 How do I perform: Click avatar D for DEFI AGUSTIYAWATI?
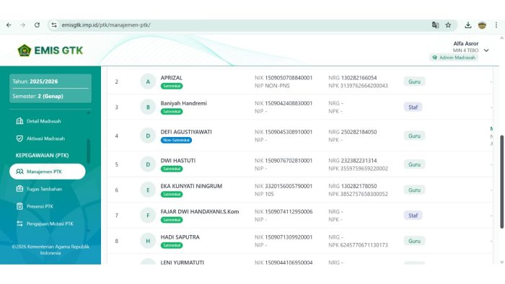[x=148, y=136]
